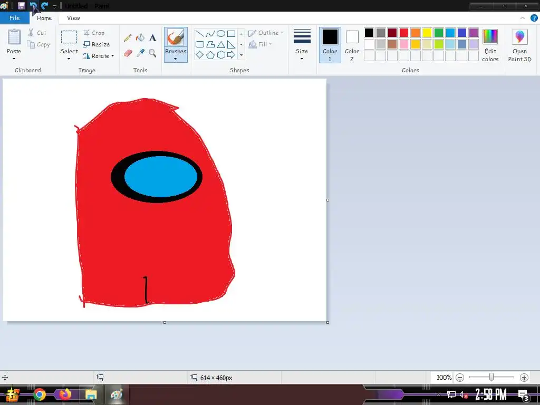The image size is (540, 405).
Task: Open the Paint help icon
Action: click(x=534, y=18)
